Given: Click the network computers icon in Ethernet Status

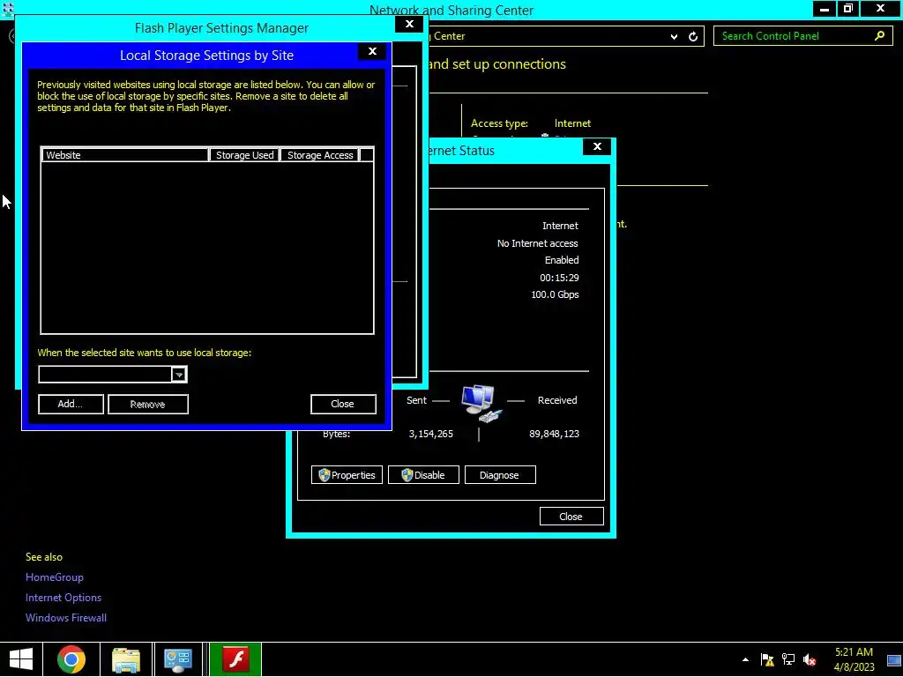Looking at the screenshot, I should pyautogui.click(x=481, y=404).
